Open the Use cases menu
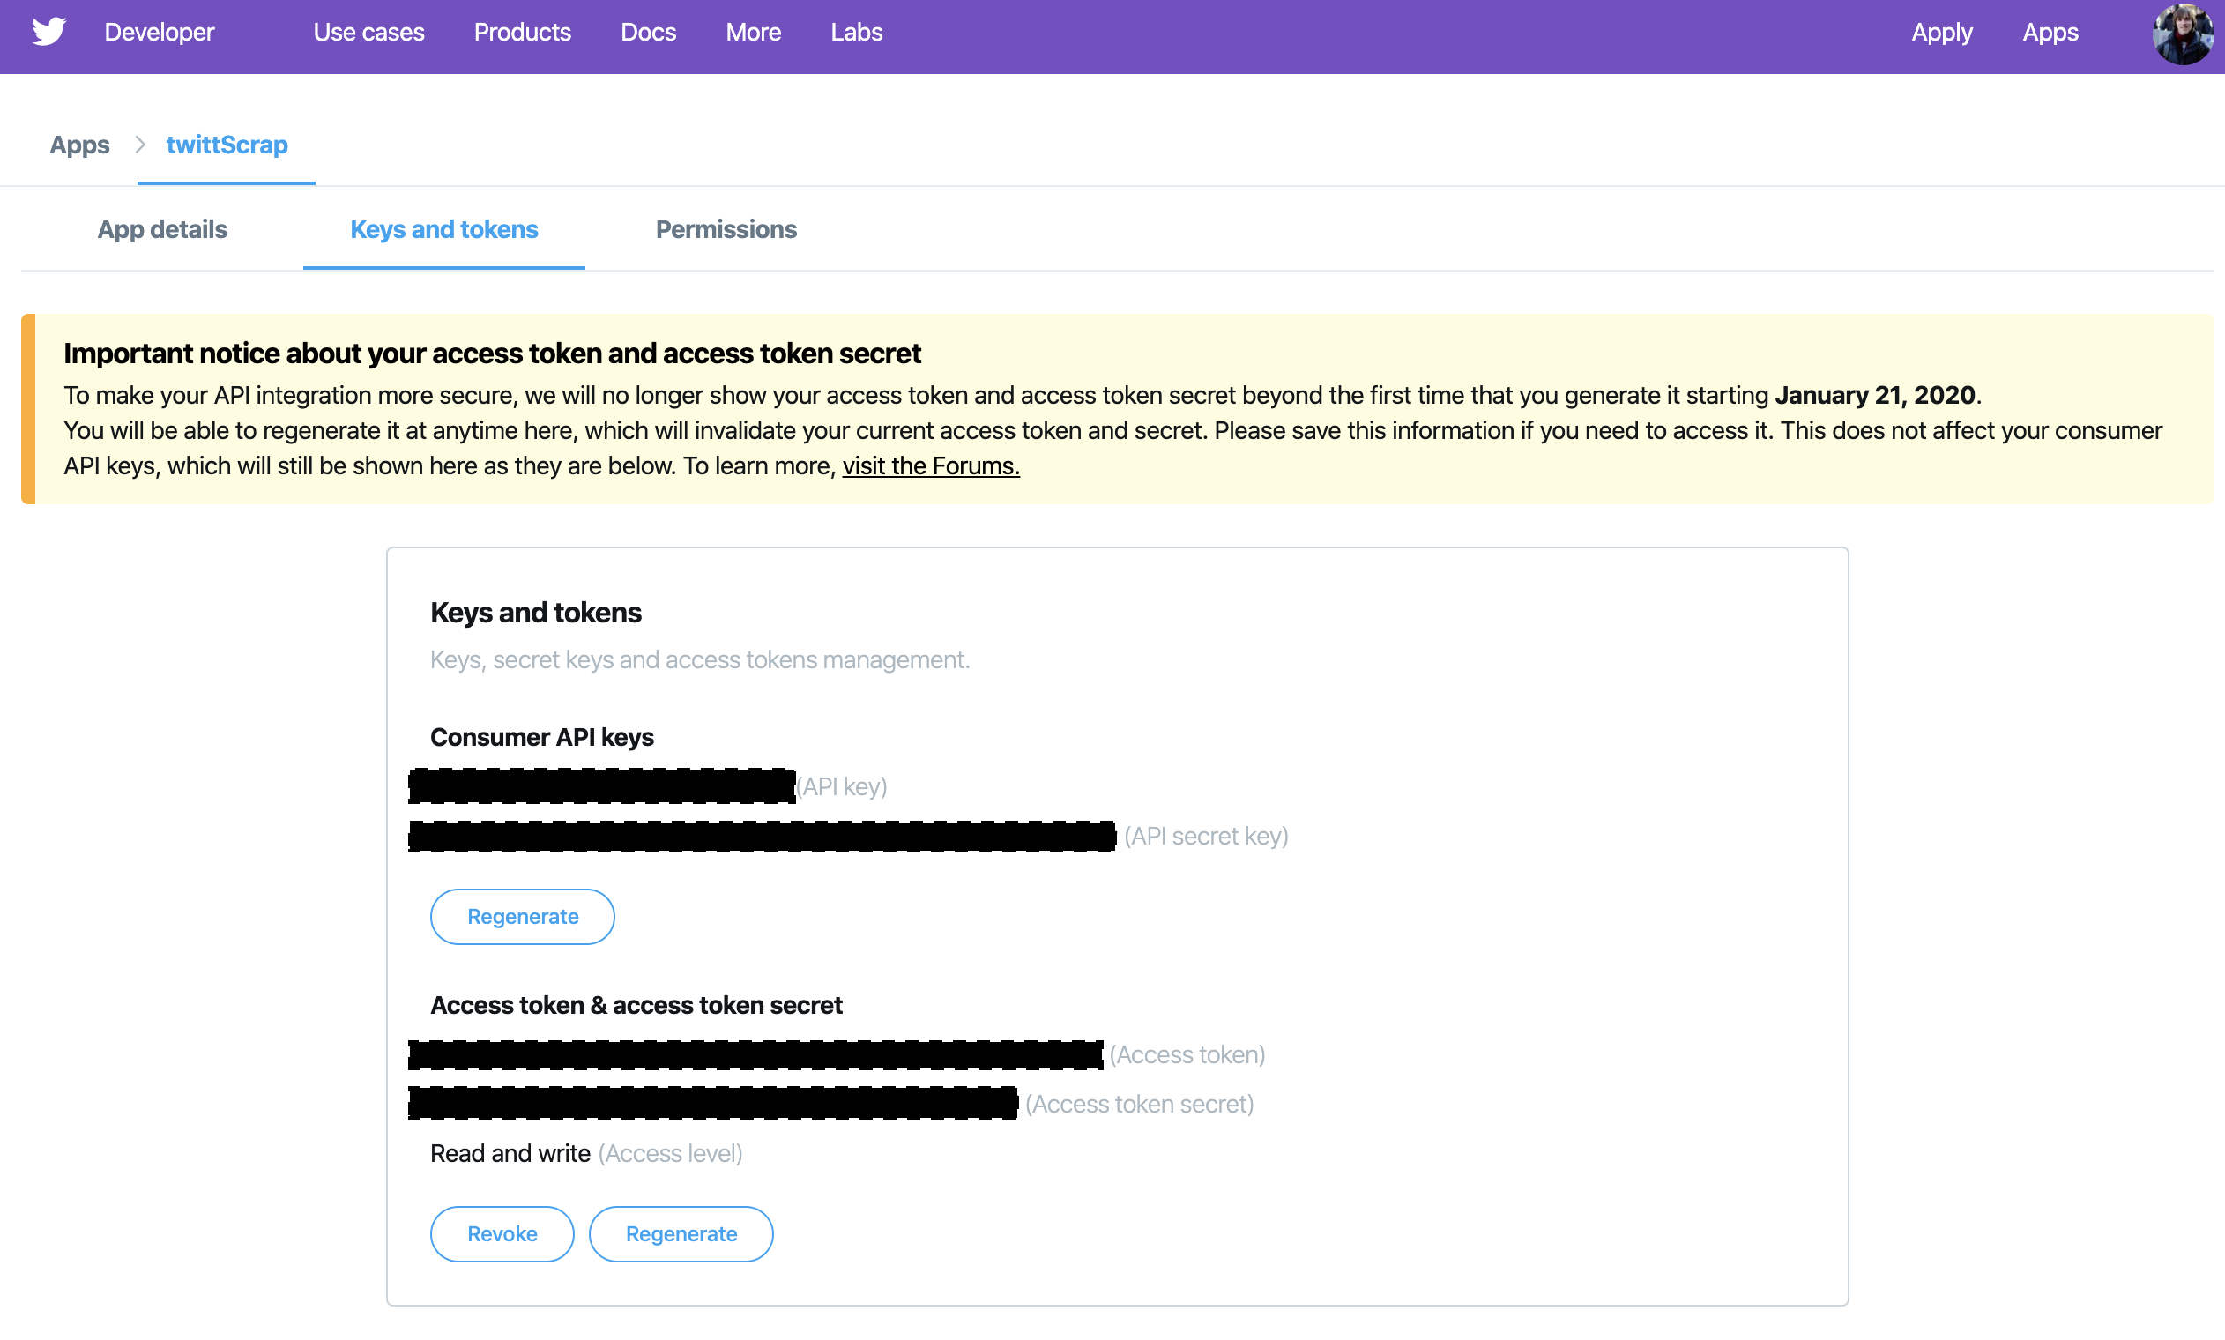Screen dimensions: 2225x1340 [x=368, y=33]
